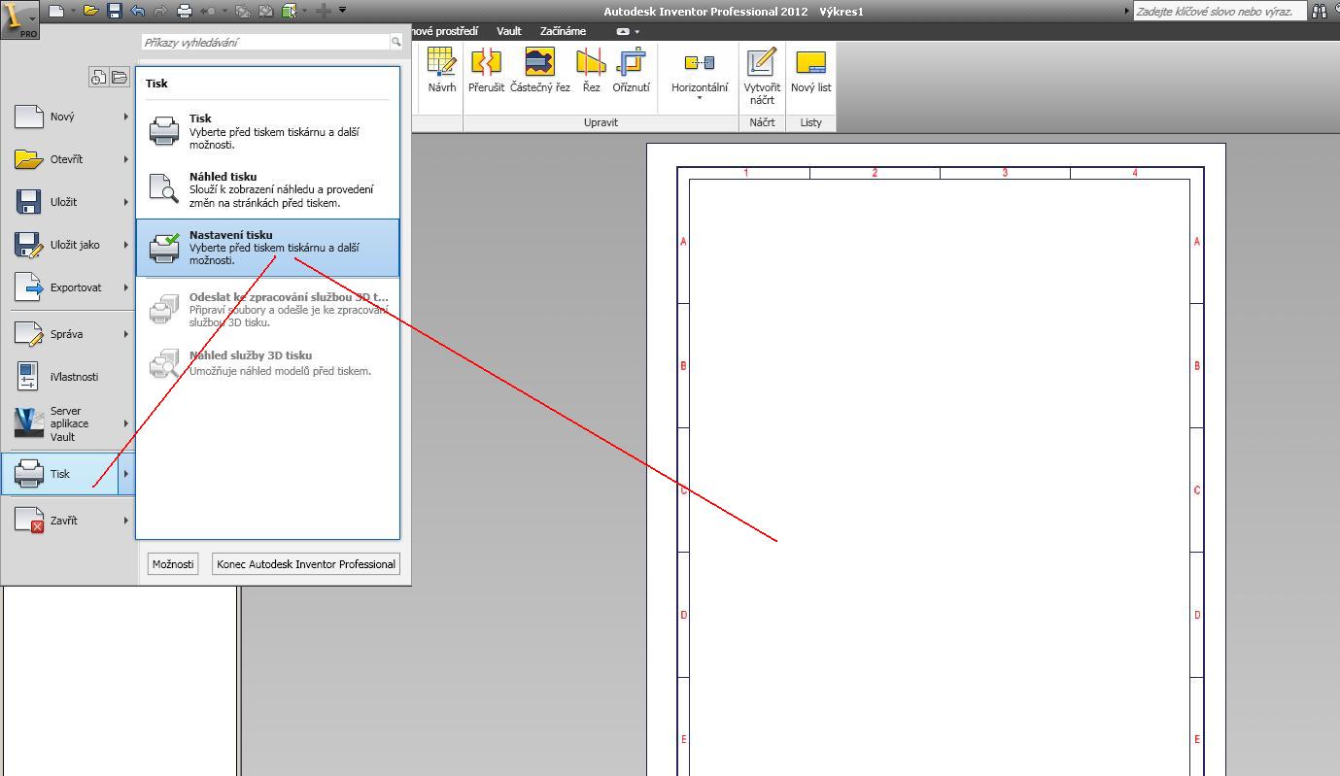Screen dimensions: 1340x776
Task: Customize quick access toolbar dropdown arrow
Action: [342, 11]
